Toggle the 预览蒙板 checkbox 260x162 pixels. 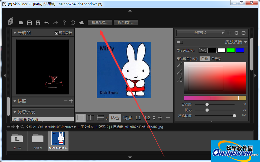coord(56,33)
